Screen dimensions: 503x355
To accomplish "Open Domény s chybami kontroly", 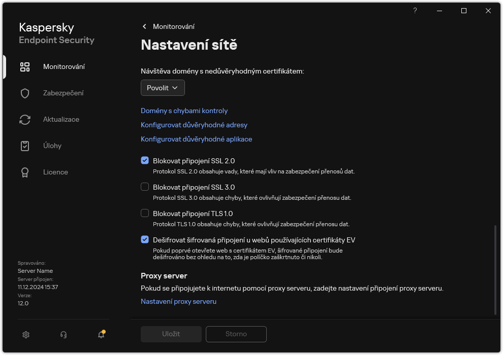I will coord(184,111).
